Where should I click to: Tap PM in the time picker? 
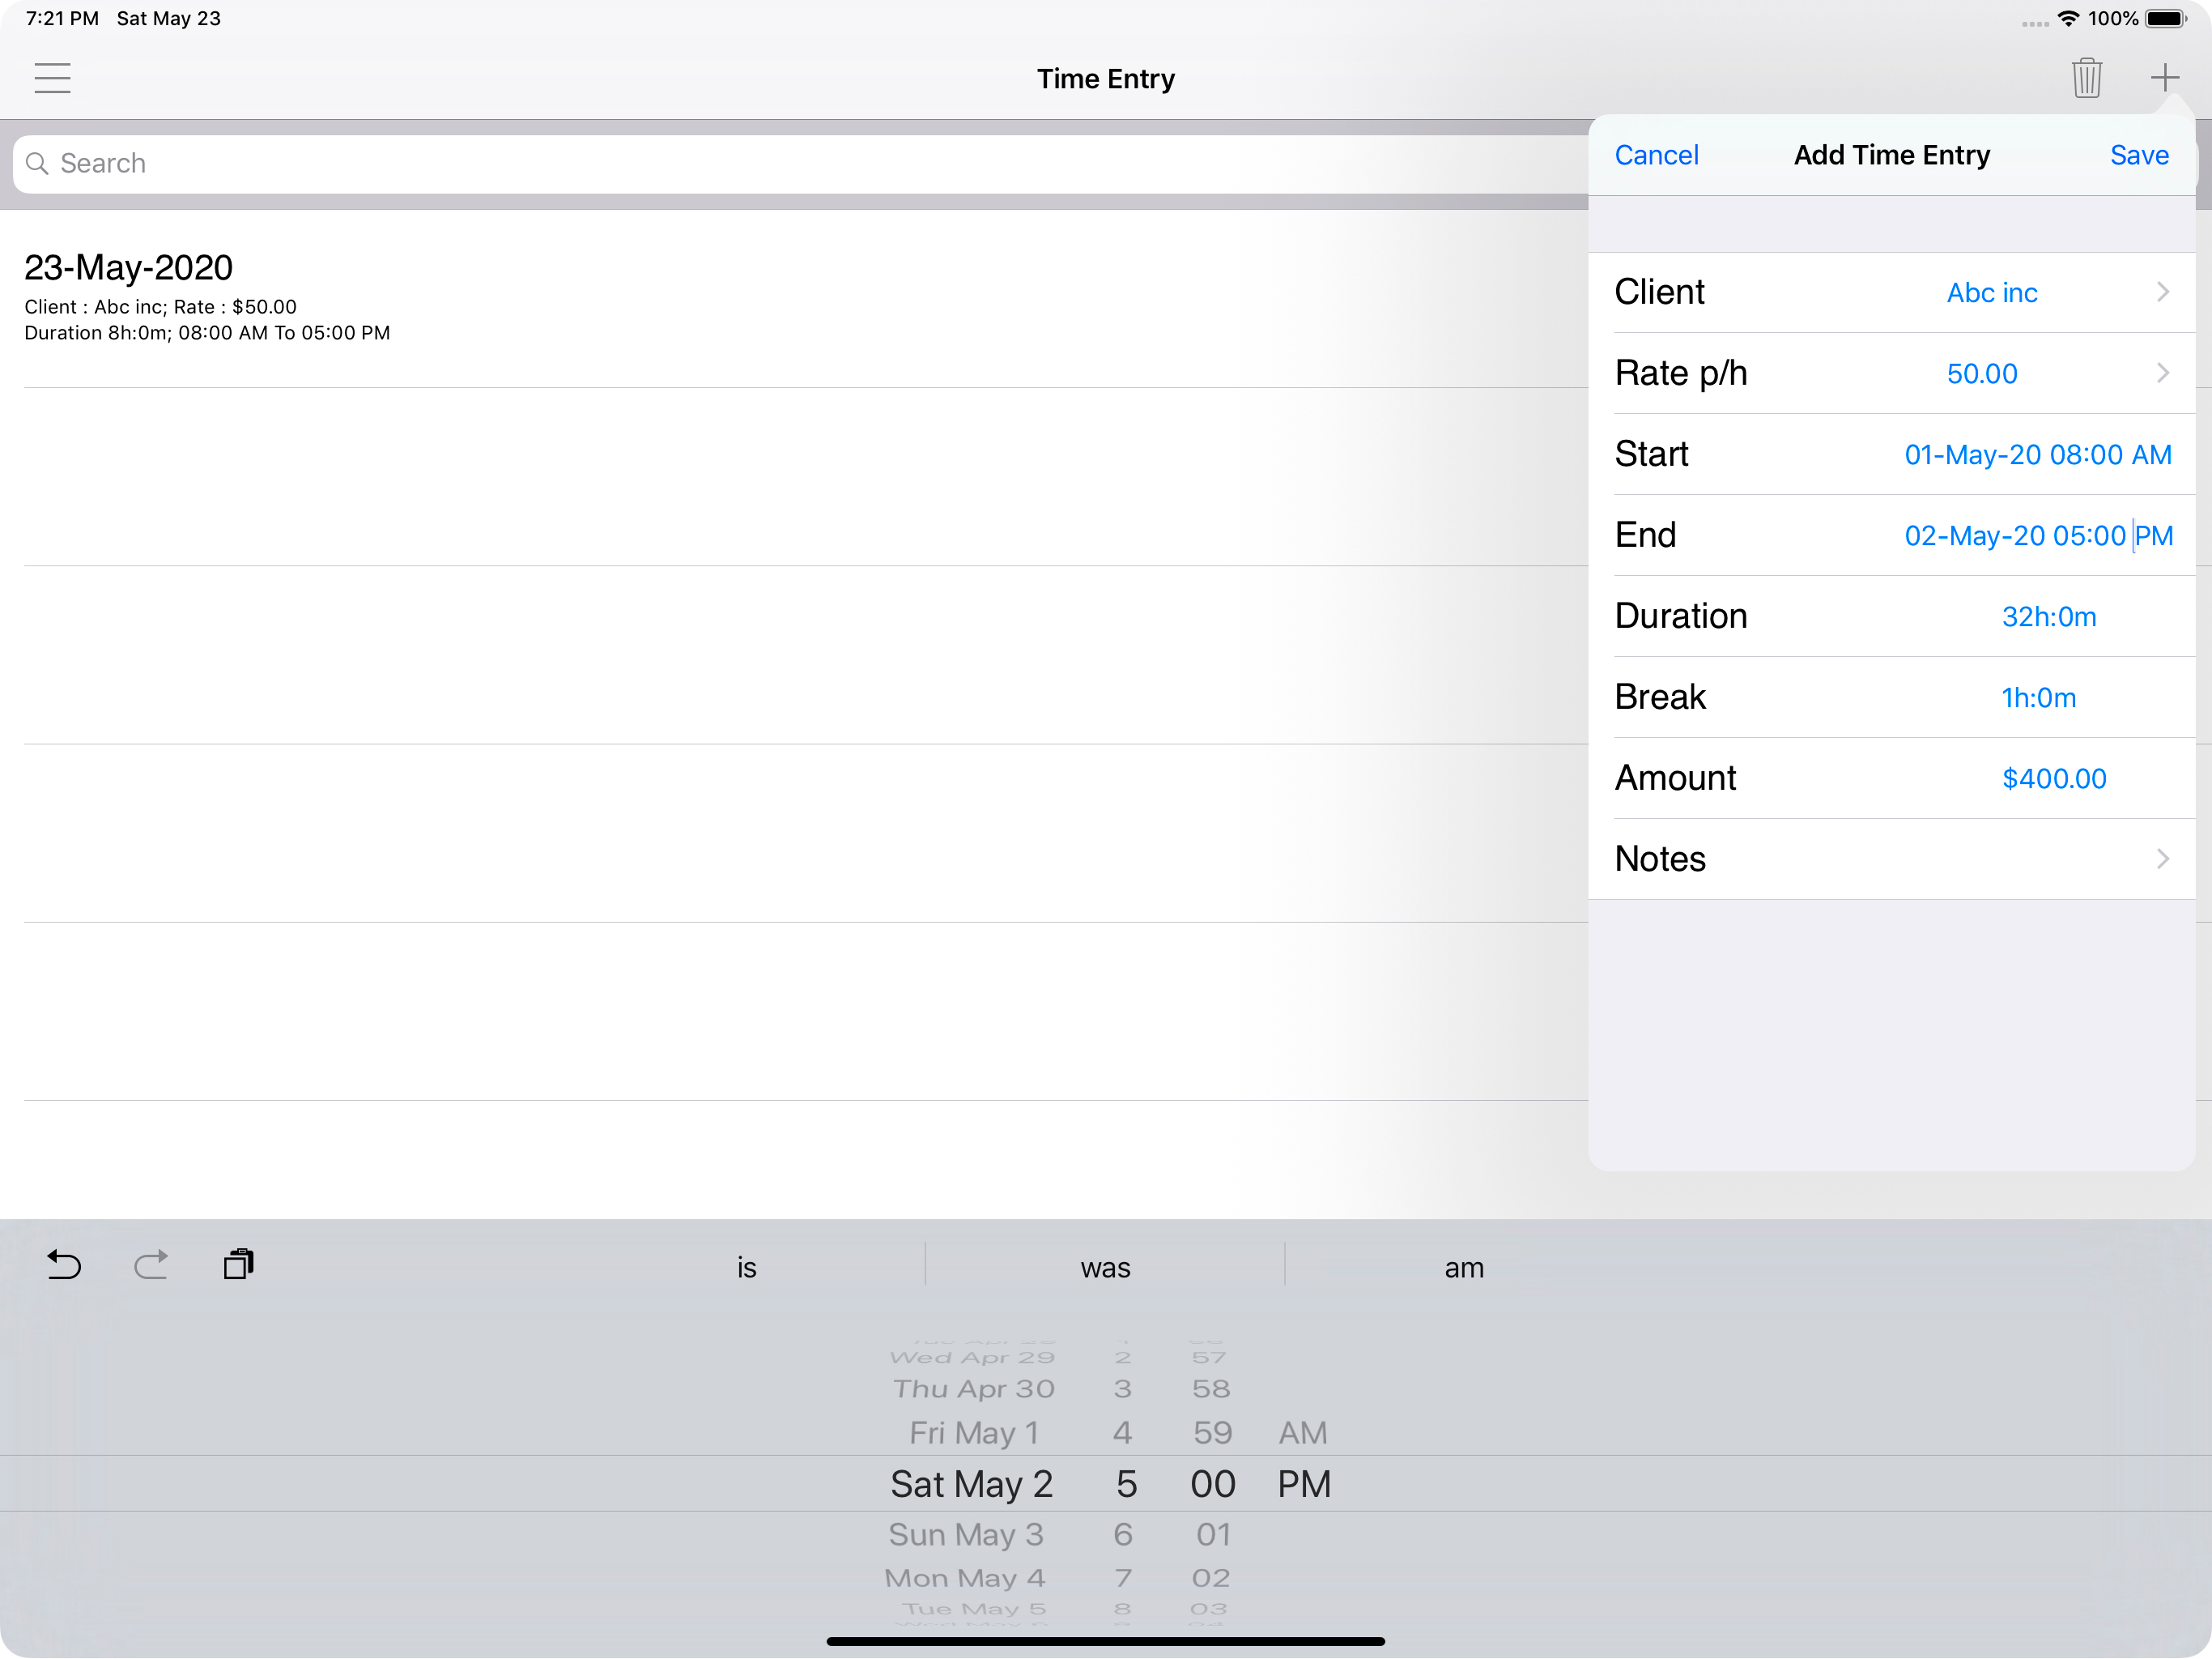pyautogui.click(x=1304, y=1485)
